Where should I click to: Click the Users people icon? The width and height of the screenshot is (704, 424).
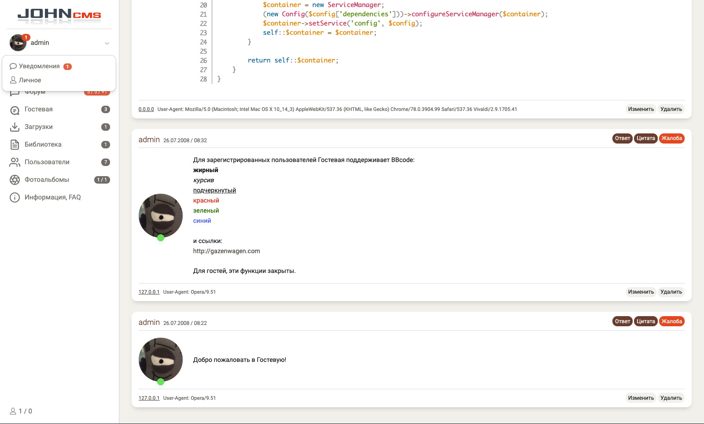tap(15, 162)
